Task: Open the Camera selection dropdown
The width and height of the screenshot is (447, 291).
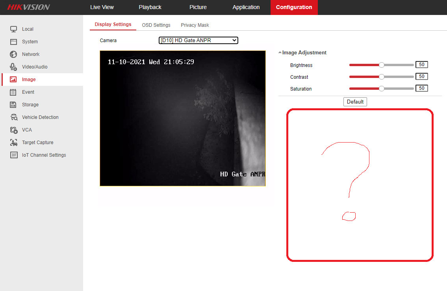Action: click(198, 40)
